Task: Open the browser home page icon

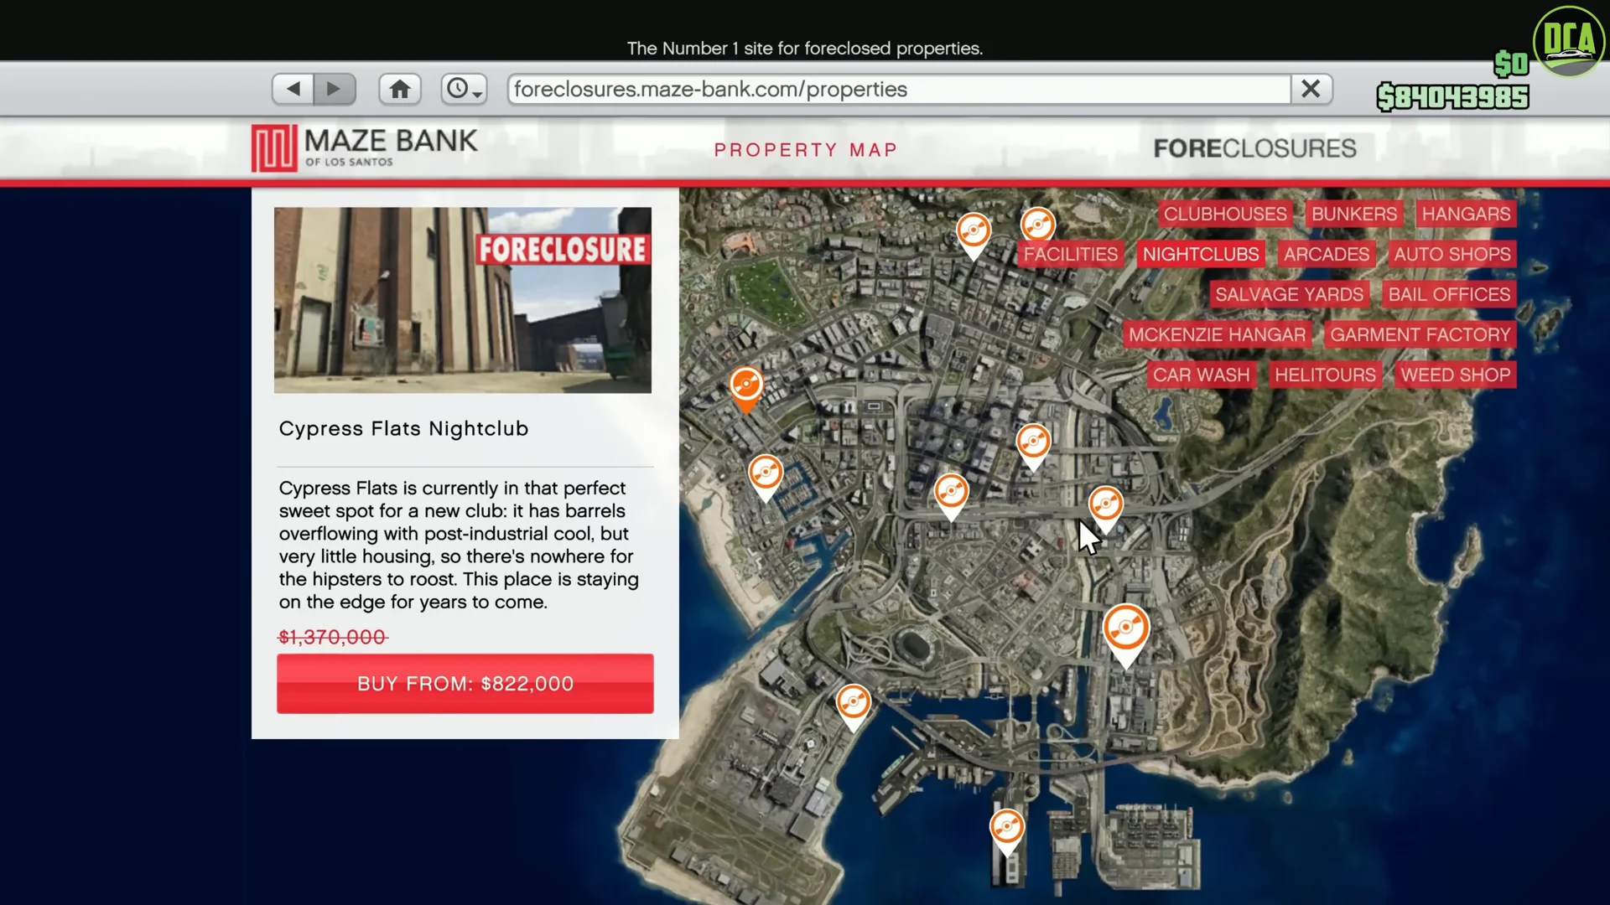Action: point(400,89)
